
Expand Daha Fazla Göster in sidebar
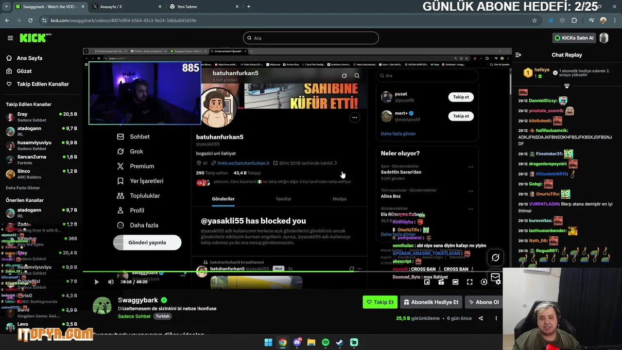pyautogui.click(x=23, y=188)
